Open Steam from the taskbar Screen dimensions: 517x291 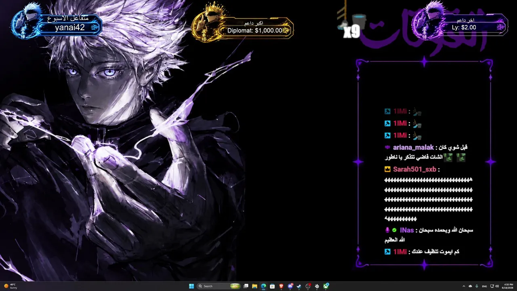point(299,286)
